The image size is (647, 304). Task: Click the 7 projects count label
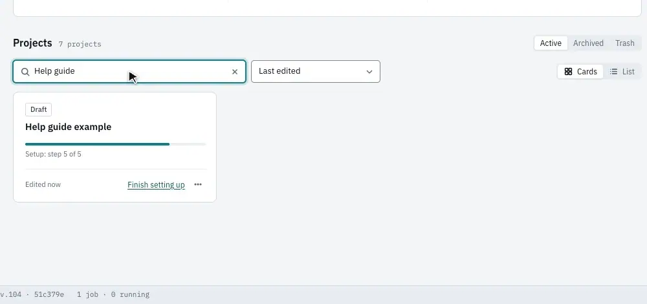coord(80,44)
